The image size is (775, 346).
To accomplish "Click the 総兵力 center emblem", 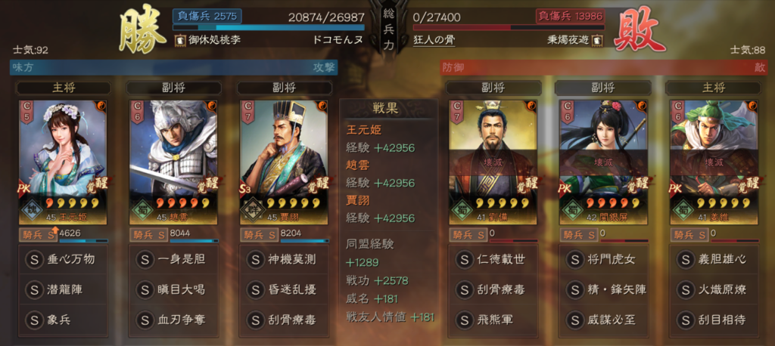I will coord(388,29).
